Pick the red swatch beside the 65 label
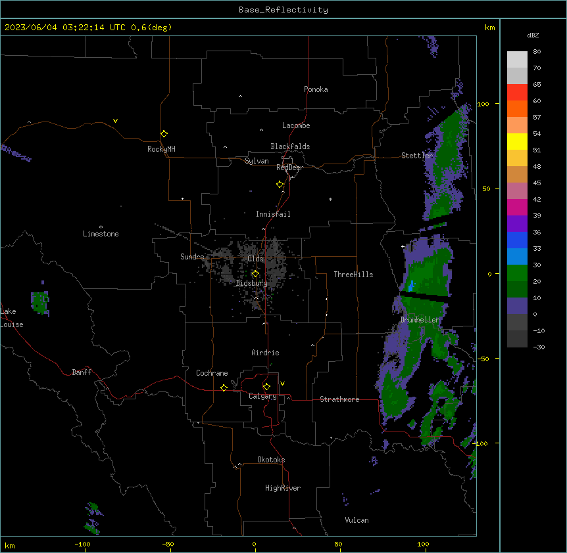Screen dimensions: 567x553 coord(517,92)
